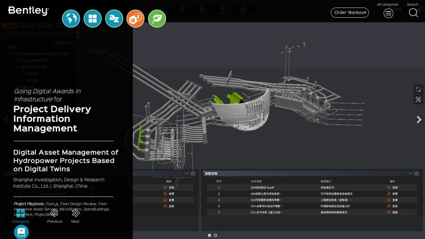Click the A-Z index icon
The height and width of the screenshot is (239, 425).
(x=114, y=19)
